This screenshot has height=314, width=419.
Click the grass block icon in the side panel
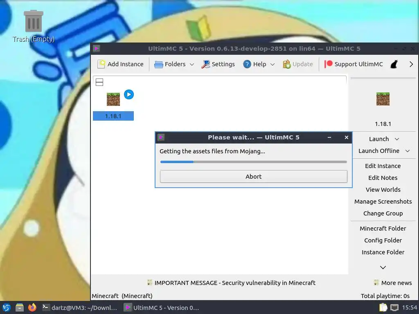point(383,99)
